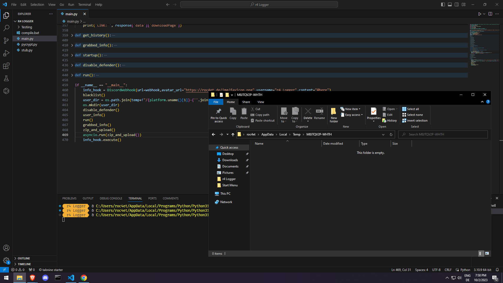The width and height of the screenshot is (503, 283).
Task: Switch to the DEBUG CONSOLE tab
Action: pos(111,198)
